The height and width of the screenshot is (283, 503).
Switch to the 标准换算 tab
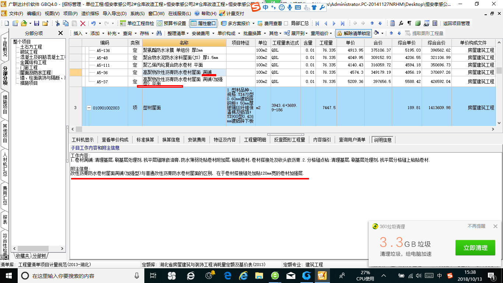coord(145,140)
